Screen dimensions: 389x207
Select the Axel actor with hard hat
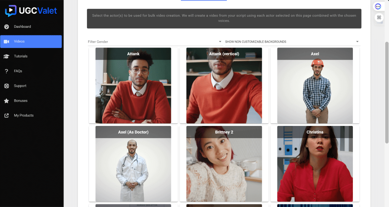click(x=315, y=86)
